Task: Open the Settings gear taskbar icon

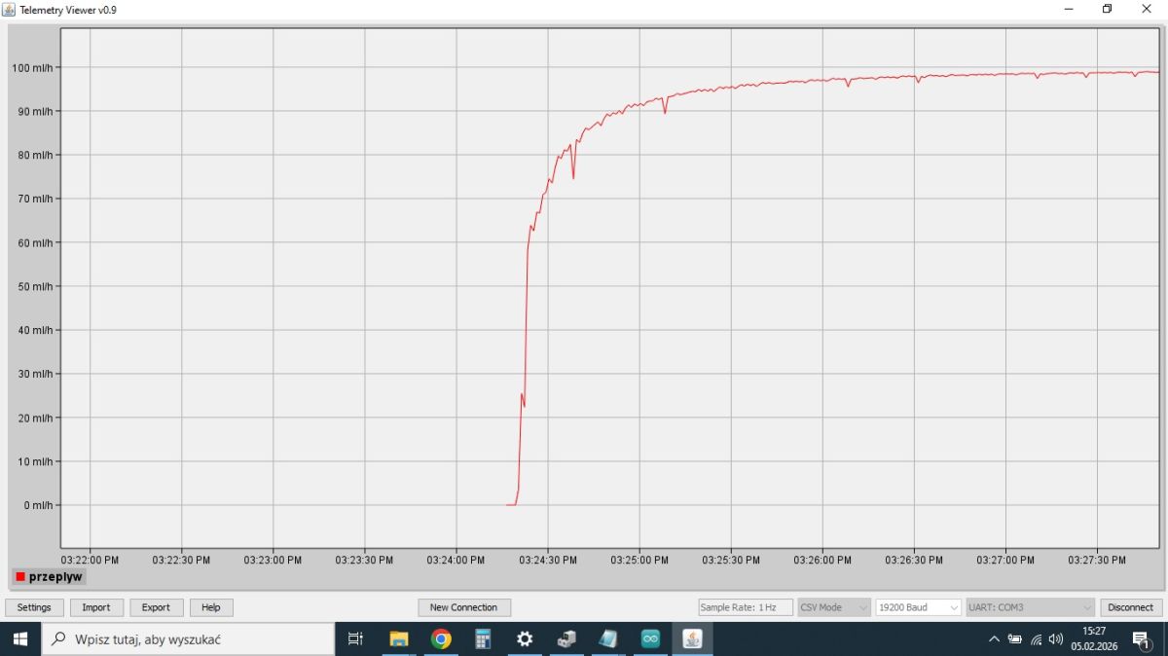Action: point(525,639)
